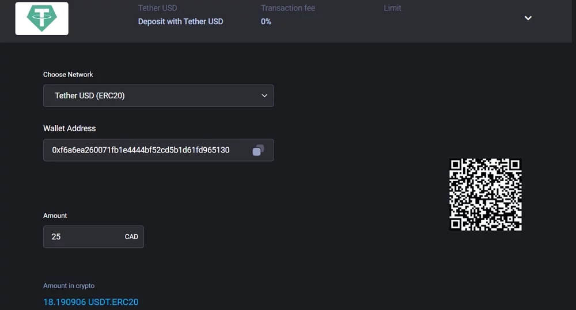Open the Choose Network dropdown
This screenshot has width=576, height=310.
(x=158, y=95)
